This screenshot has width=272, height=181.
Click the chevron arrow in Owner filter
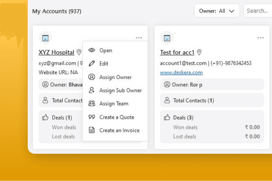pyautogui.click(x=231, y=11)
